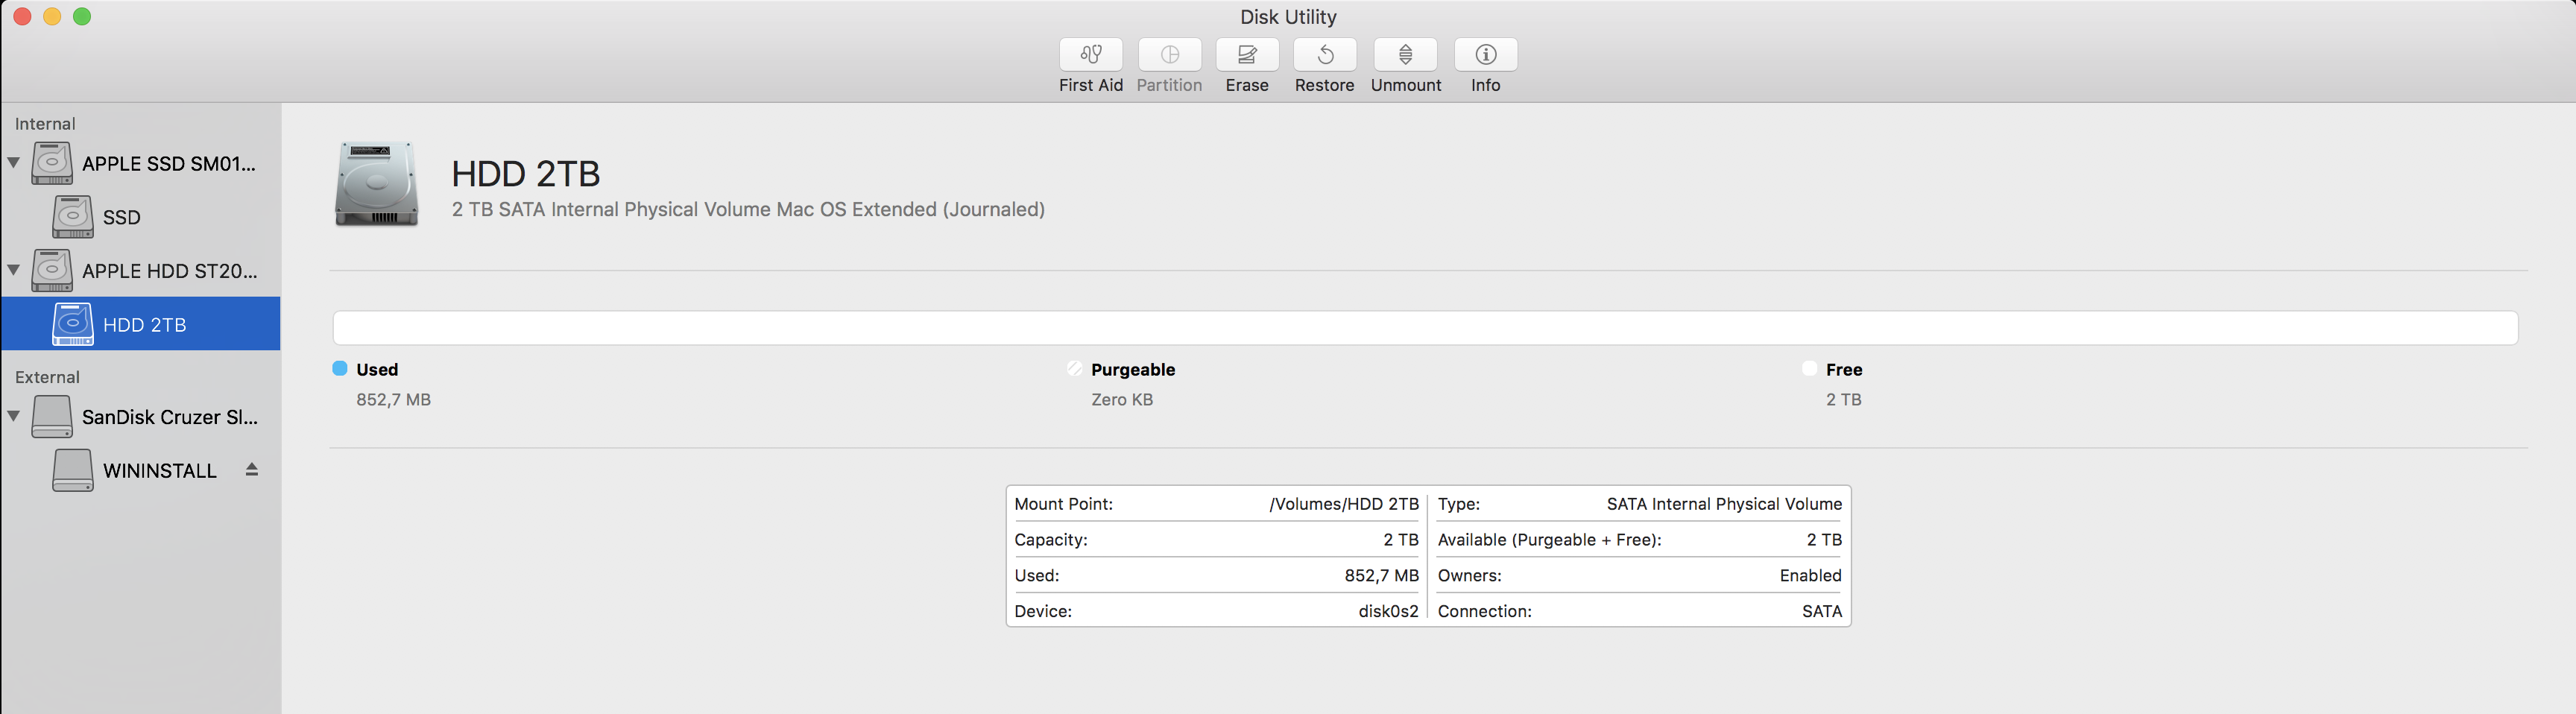The height and width of the screenshot is (714, 2576).
Task: Click the disk usage bar
Action: point(1425,328)
